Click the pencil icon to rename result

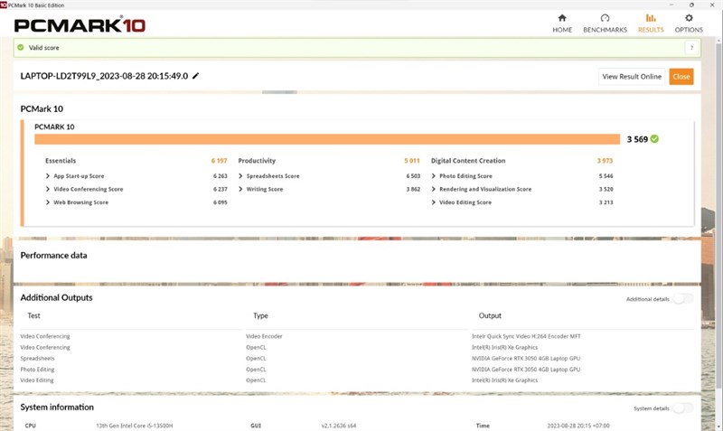pyautogui.click(x=195, y=76)
